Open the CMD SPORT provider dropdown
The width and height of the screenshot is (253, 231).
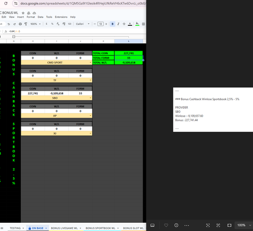tap(91, 63)
